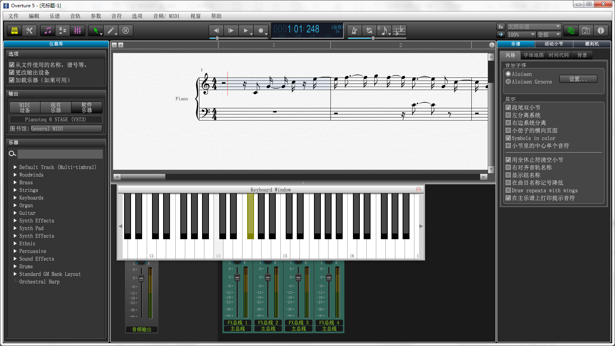
Task: Open the pink mixer faders icon
Action: [78, 31]
